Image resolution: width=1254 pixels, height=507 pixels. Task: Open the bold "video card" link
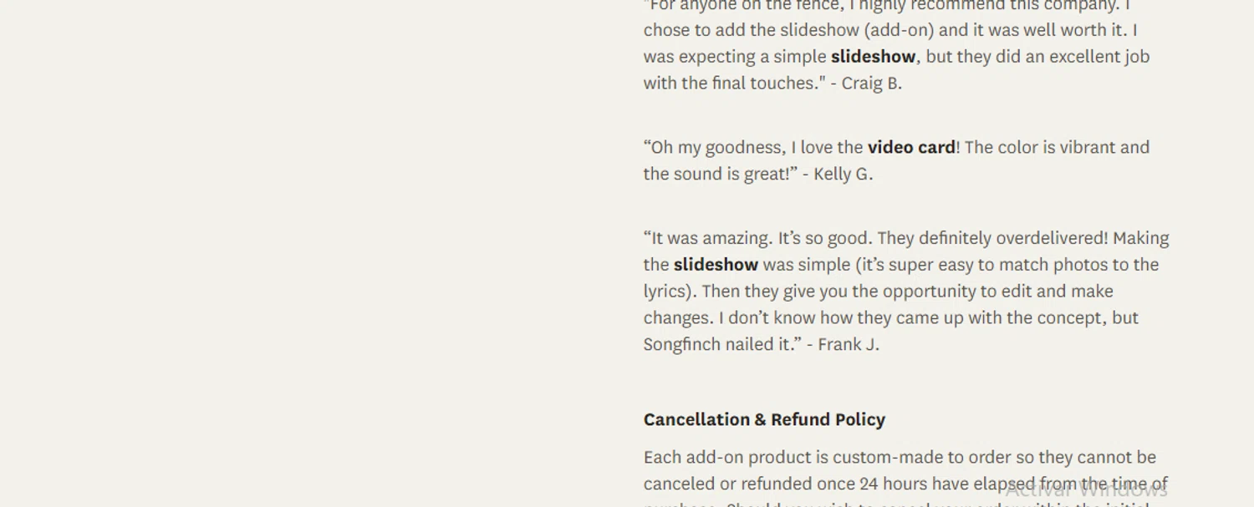tap(911, 148)
